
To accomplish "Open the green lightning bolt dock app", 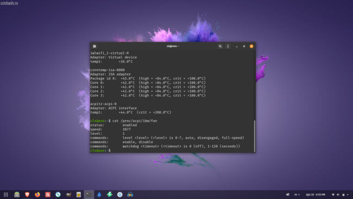I will click(109, 195).
